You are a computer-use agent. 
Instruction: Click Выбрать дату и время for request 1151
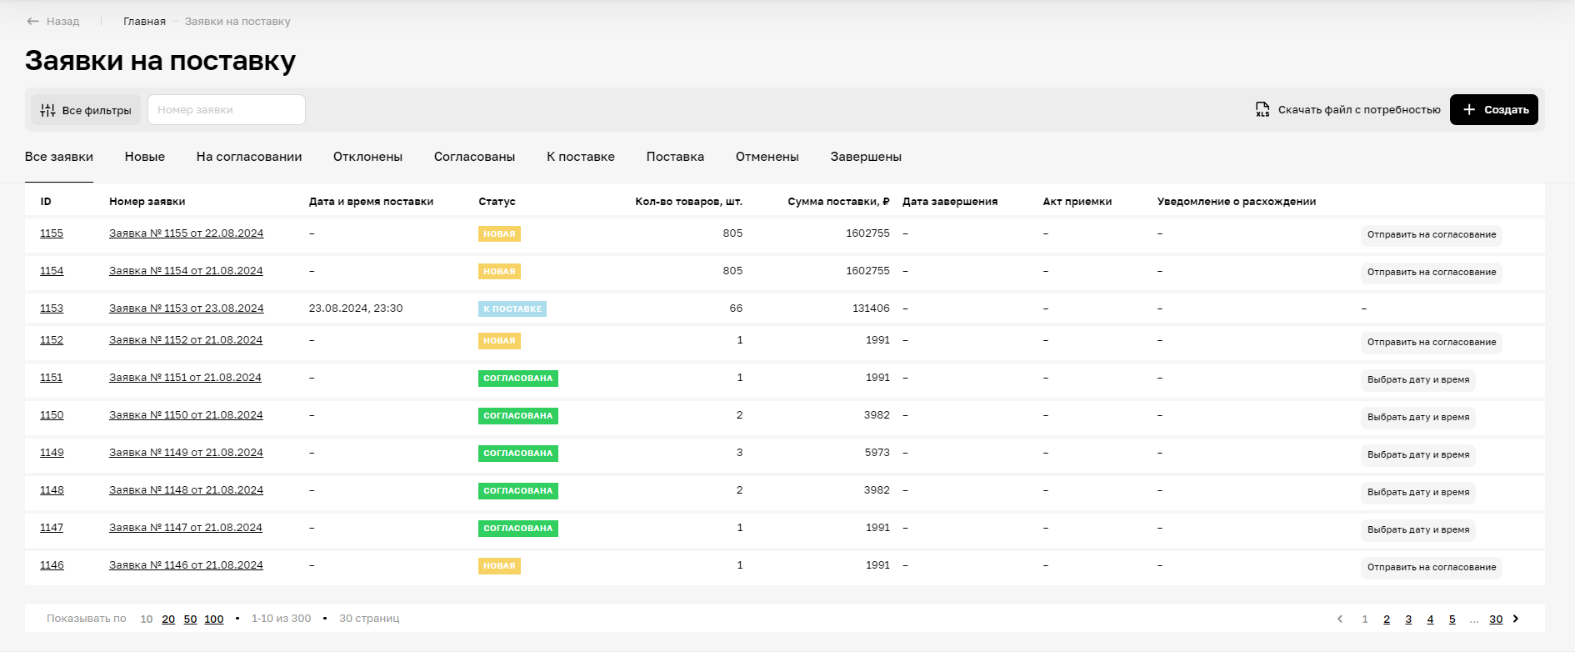1418,379
